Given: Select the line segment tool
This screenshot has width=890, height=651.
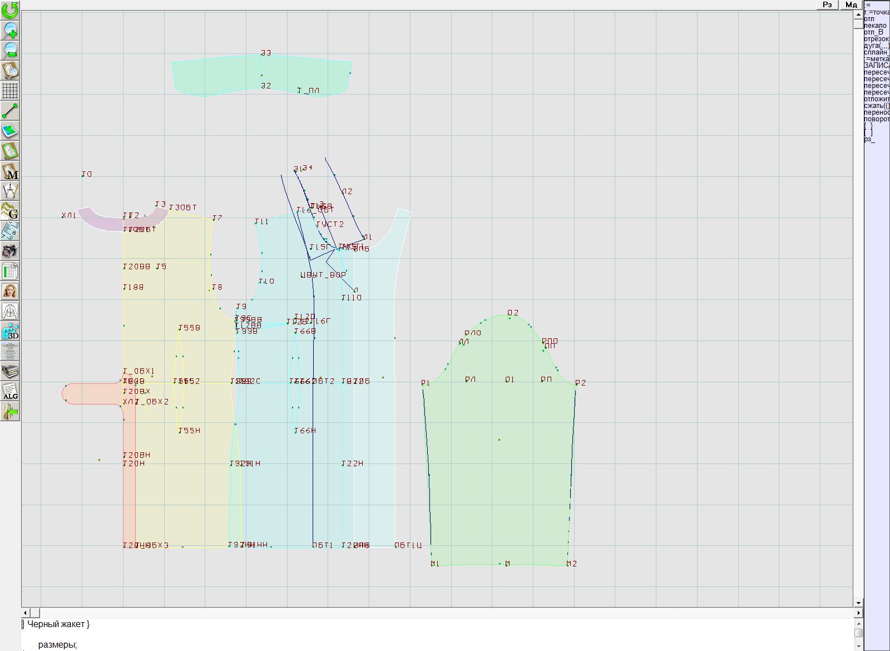Looking at the screenshot, I should coord(10,111).
